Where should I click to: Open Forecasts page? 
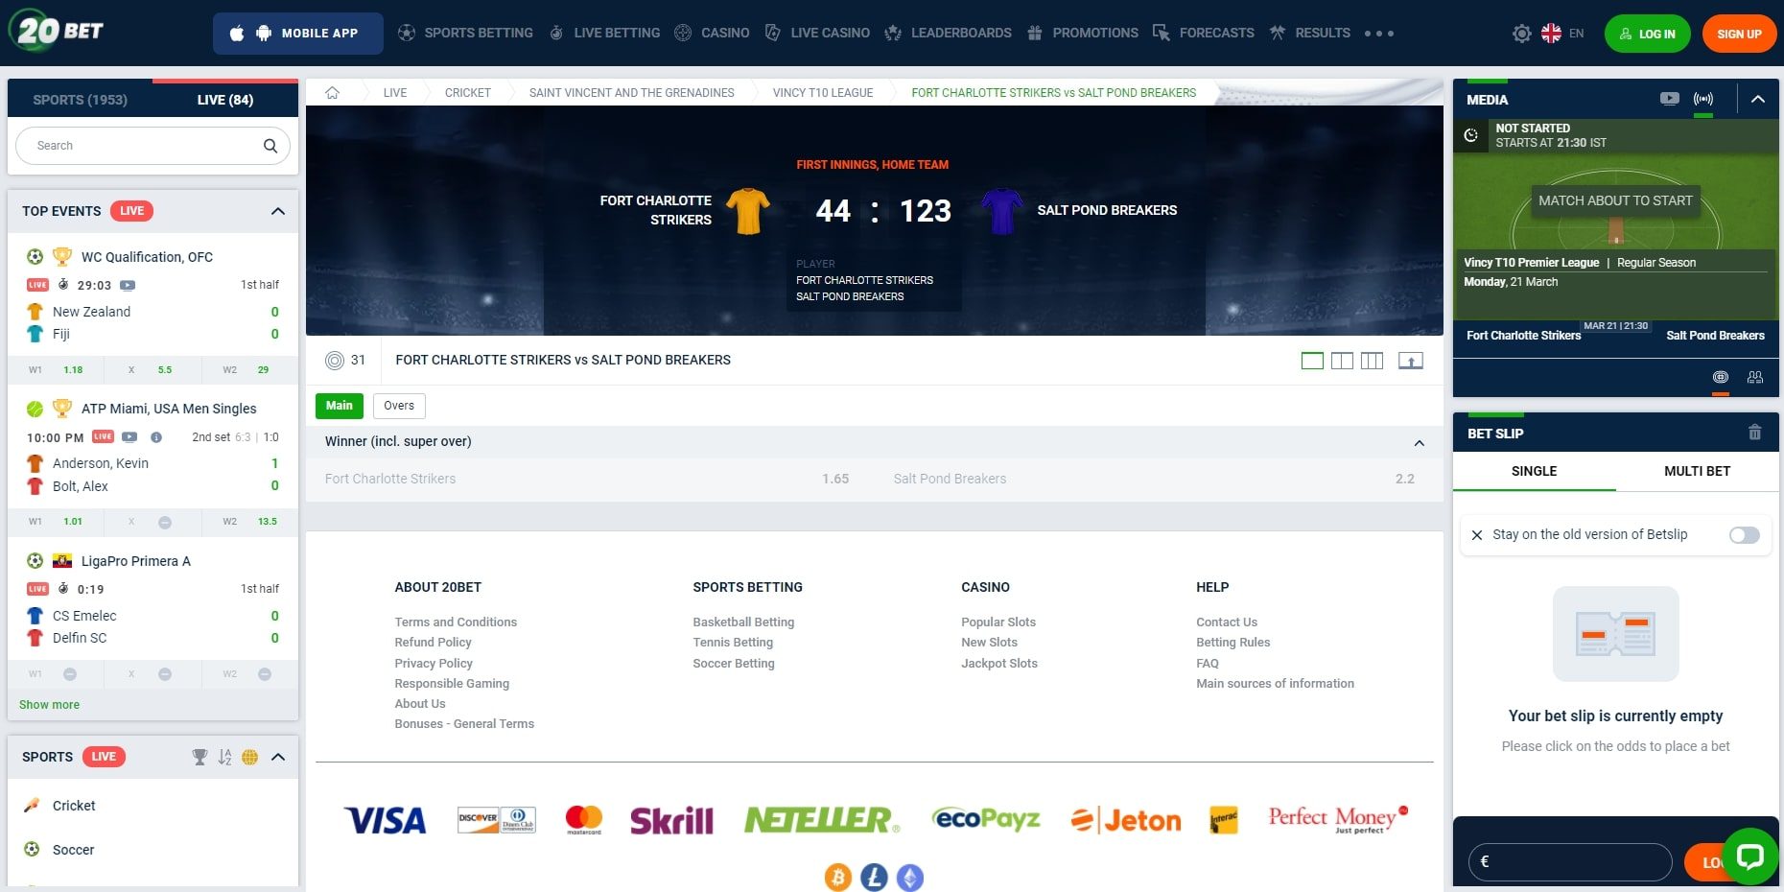[1203, 33]
